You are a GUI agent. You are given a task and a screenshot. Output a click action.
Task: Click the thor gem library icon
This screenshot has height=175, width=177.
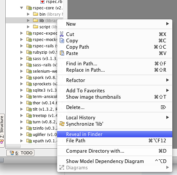[x=29, y=103]
